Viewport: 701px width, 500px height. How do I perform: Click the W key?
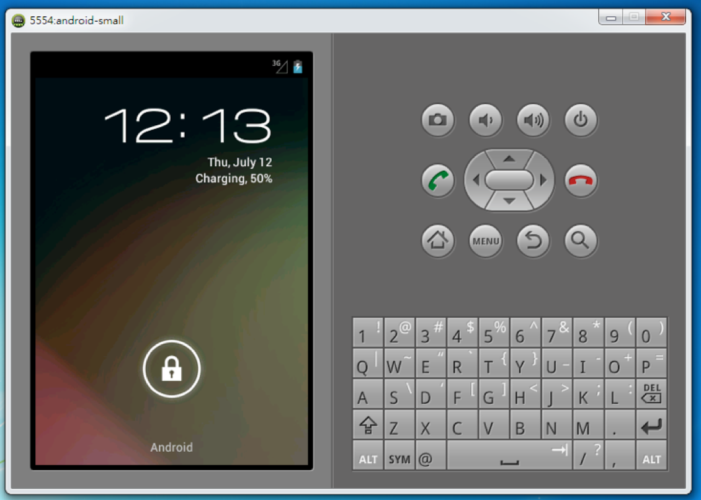tap(400, 363)
